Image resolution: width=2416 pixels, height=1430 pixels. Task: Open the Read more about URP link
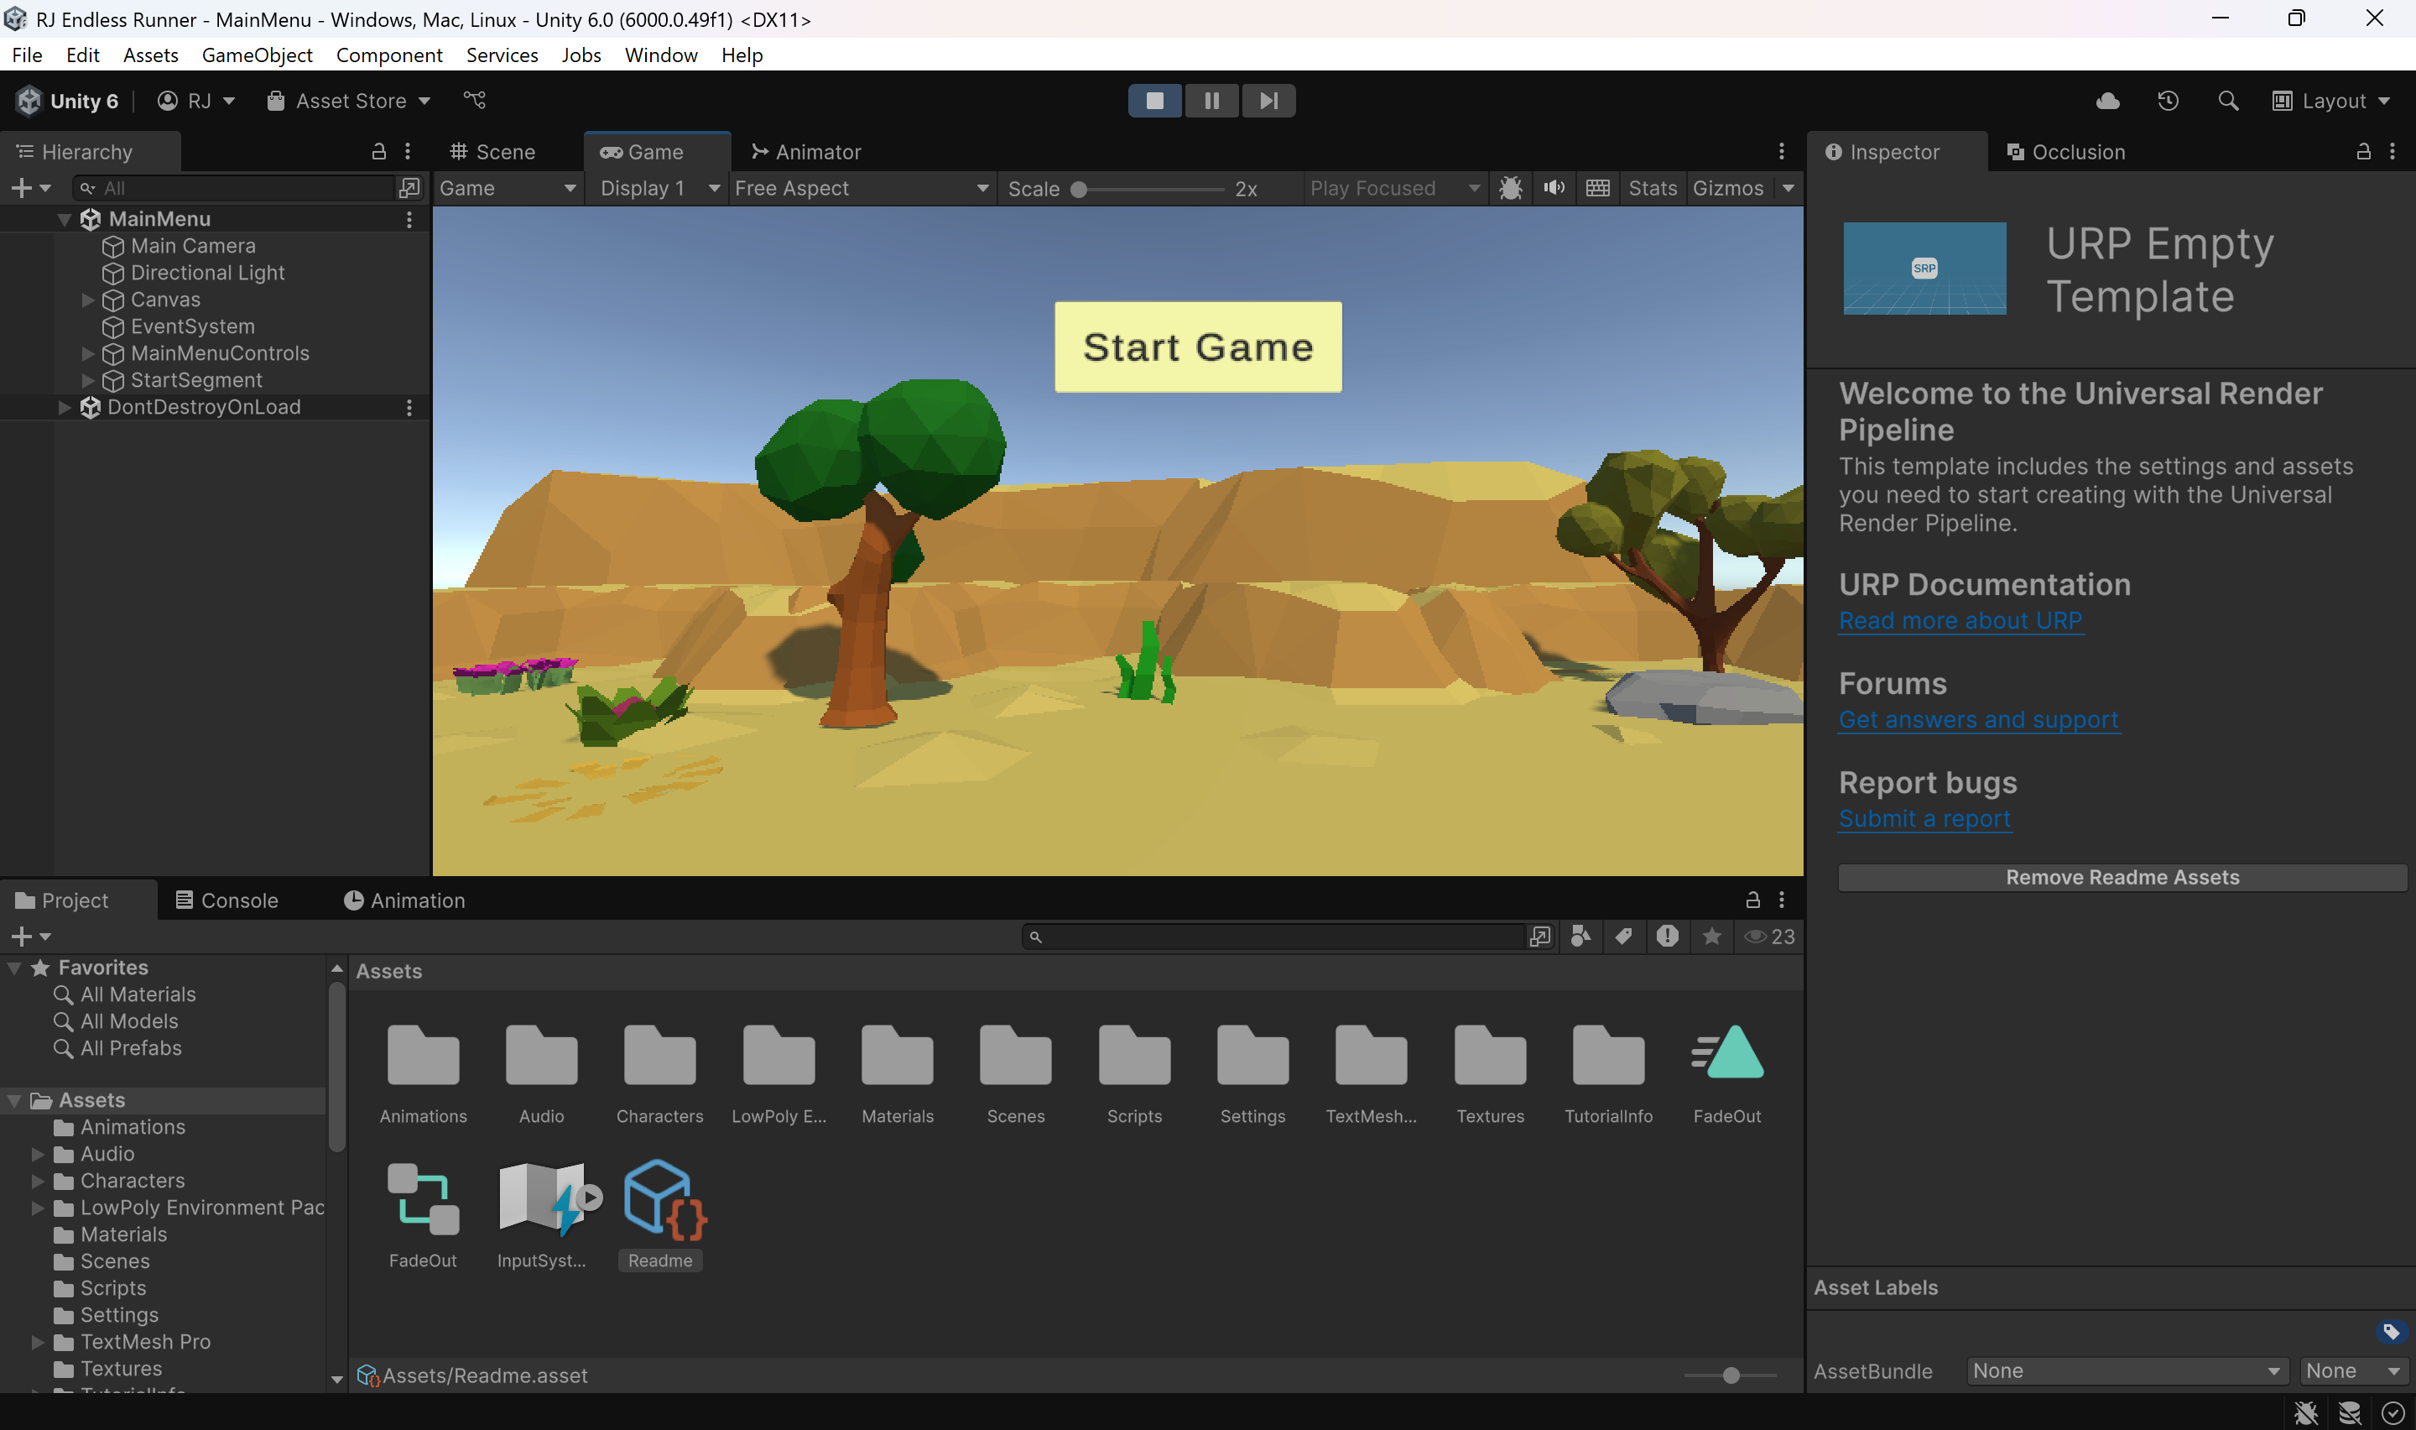click(1960, 620)
